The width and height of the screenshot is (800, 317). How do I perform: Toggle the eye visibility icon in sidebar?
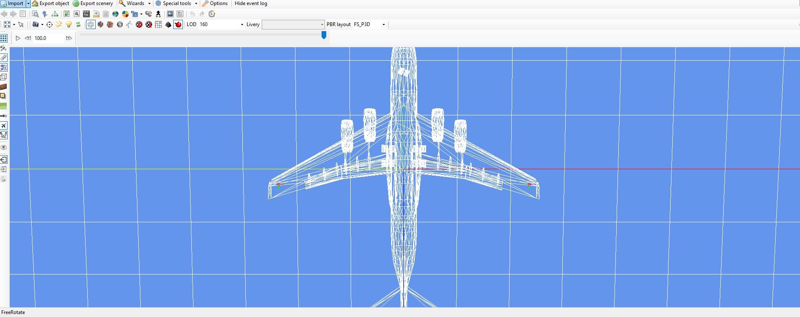[x=4, y=147]
